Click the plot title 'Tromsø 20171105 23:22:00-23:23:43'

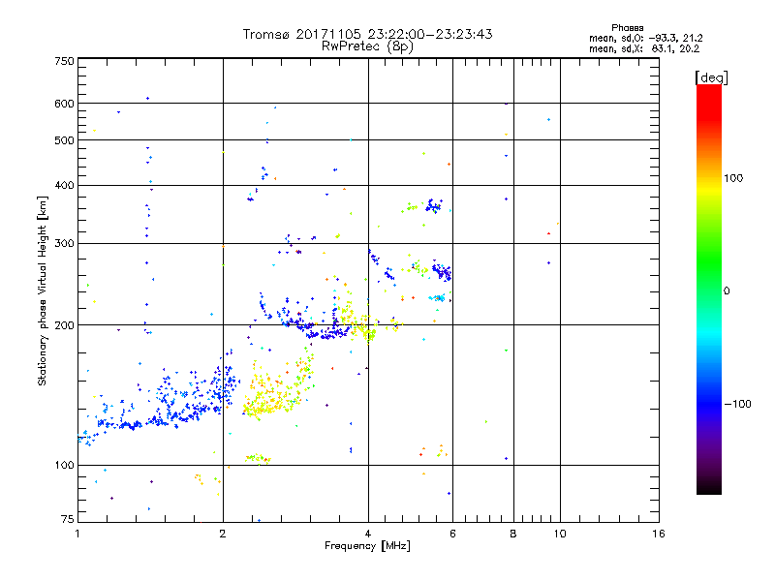click(x=367, y=34)
